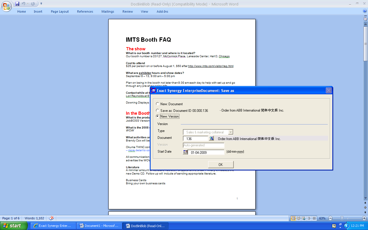
Task: Switch to Web Layout view
Action: (304, 218)
